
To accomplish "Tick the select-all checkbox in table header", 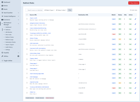I will [27, 15].
